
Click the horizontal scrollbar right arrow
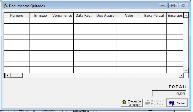[181, 75]
